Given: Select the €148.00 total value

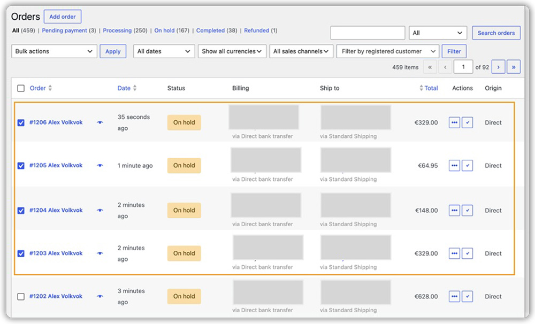Looking at the screenshot, I should click(x=426, y=211).
